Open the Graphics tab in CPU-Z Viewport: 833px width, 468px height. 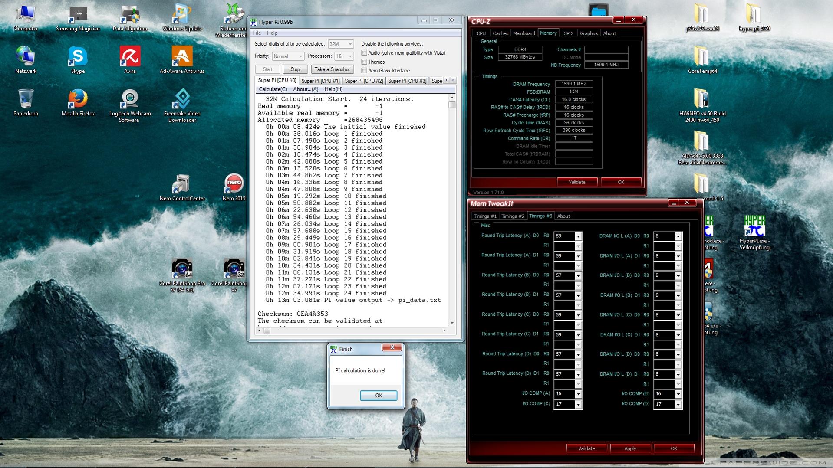click(589, 33)
